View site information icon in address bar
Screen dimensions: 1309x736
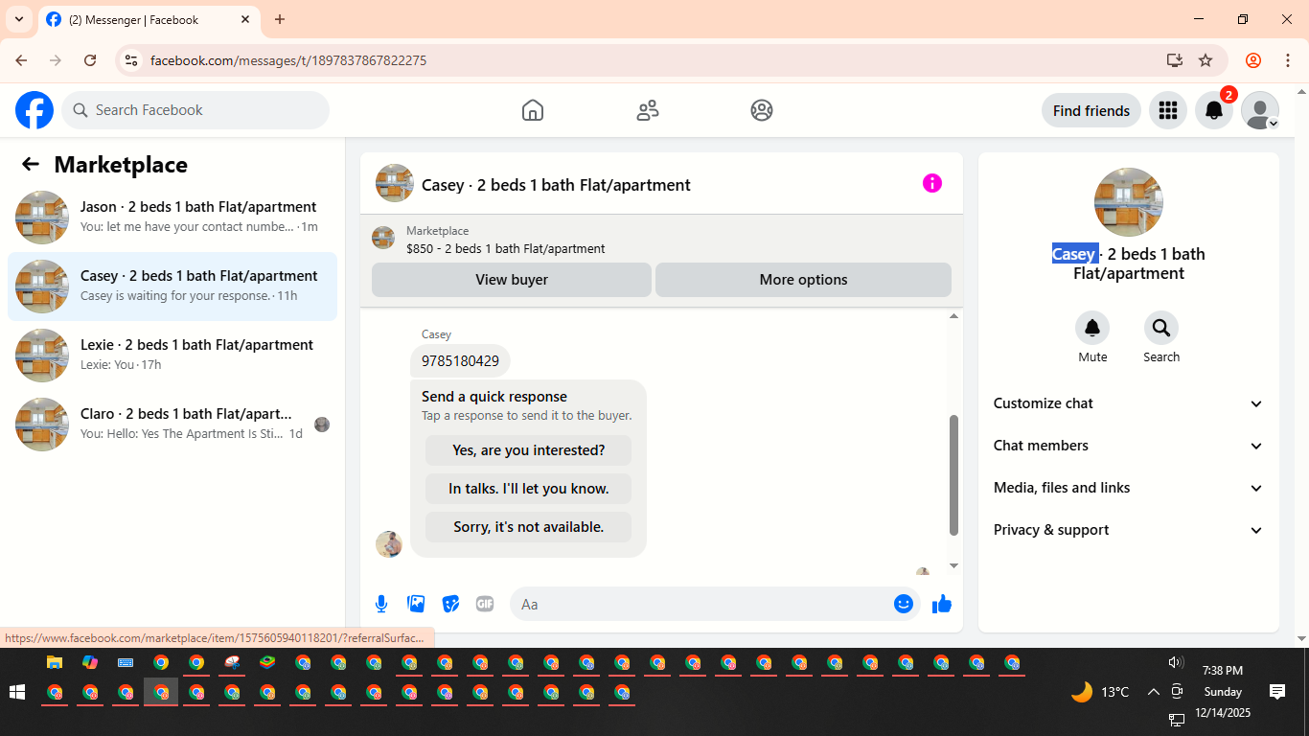[x=132, y=60]
